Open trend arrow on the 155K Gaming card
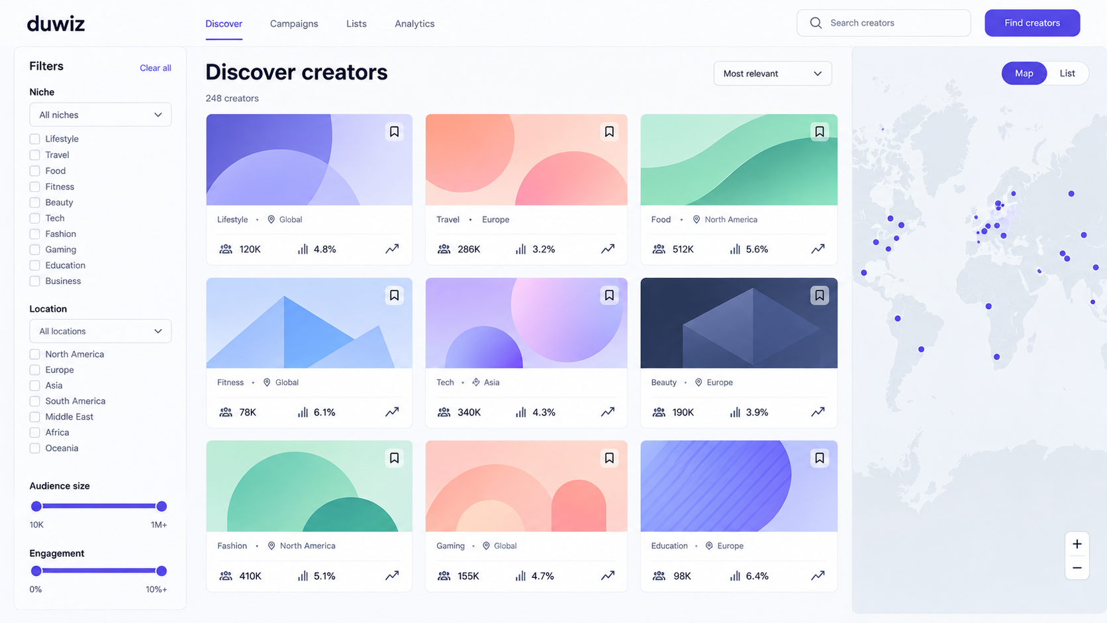This screenshot has width=1107, height=623. [x=608, y=575]
